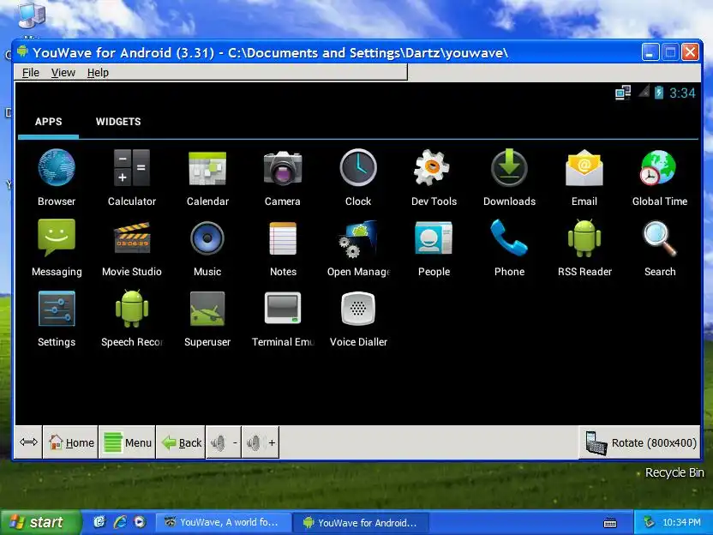The height and width of the screenshot is (535, 713).
Task: Open Windows Media Player quick launch icon
Action: (x=140, y=522)
